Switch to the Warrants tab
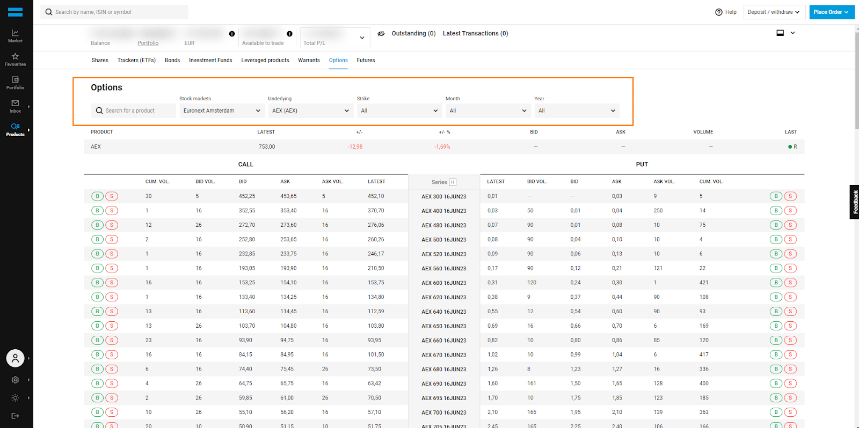The height and width of the screenshot is (428, 859). (x=309, y=60)
